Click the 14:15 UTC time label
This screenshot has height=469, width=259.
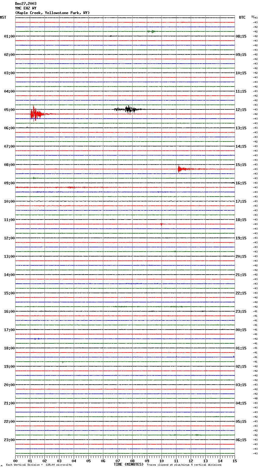(x=241, y=146)
